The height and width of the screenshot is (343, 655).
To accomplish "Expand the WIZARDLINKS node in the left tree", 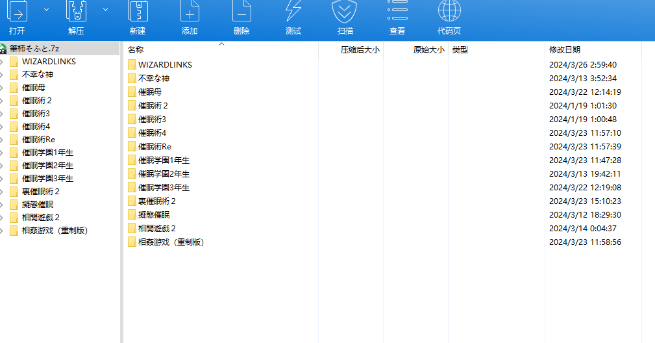I will (3, 62).
